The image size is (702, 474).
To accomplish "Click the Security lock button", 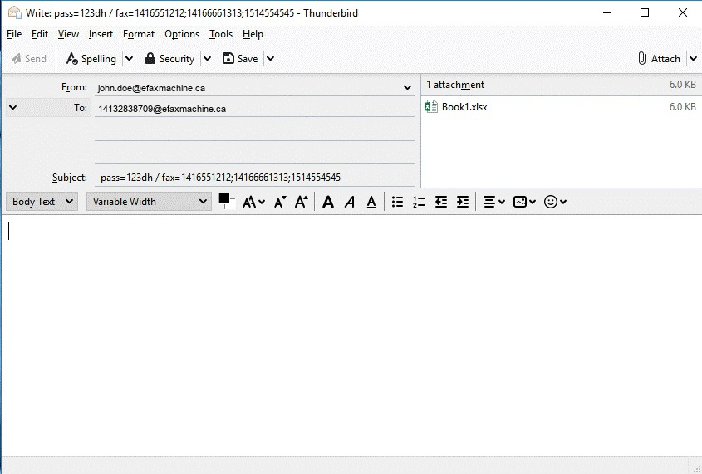I will [x=169, y=59].
